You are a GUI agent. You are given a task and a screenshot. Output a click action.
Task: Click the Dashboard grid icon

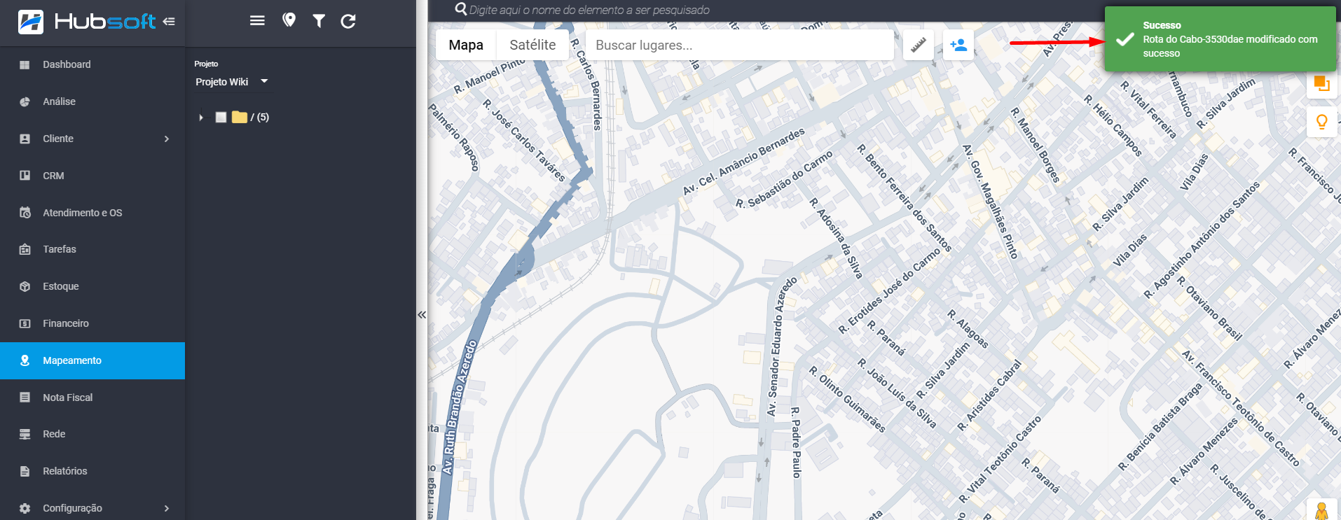[x=25, y=64]
